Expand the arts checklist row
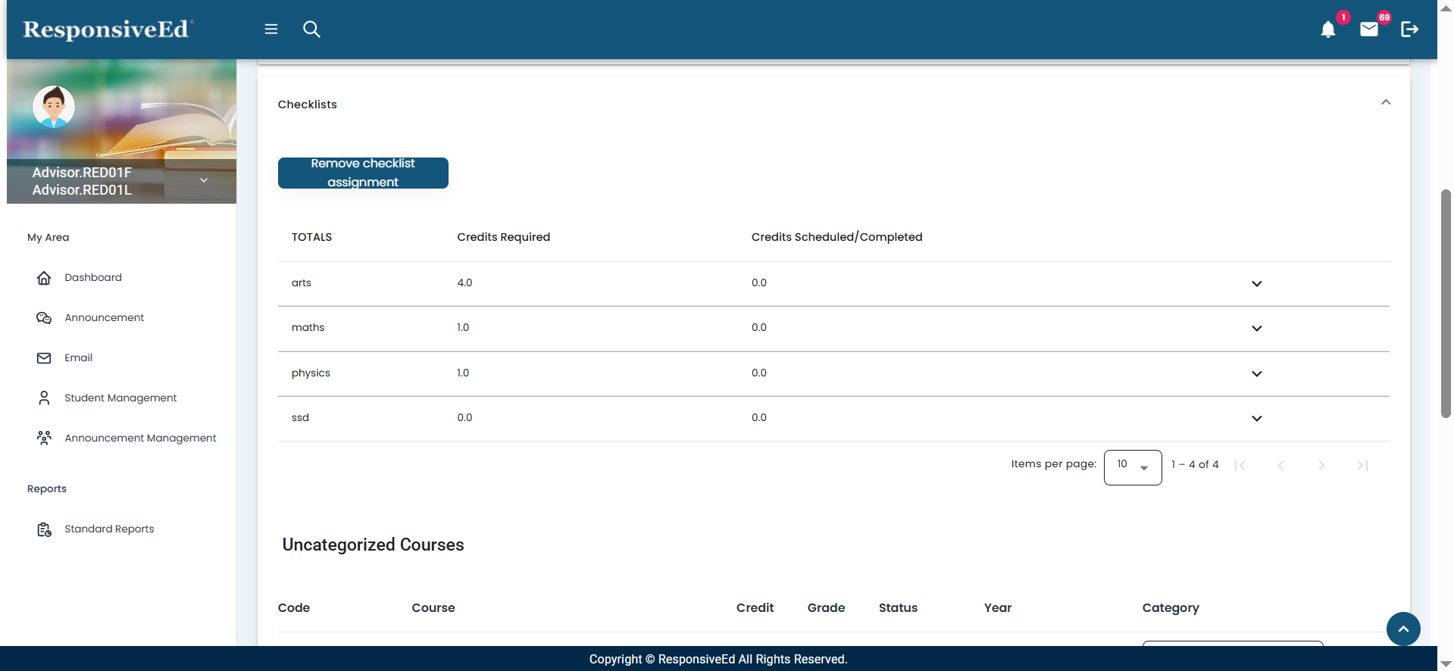 [x=1256, y=283]
